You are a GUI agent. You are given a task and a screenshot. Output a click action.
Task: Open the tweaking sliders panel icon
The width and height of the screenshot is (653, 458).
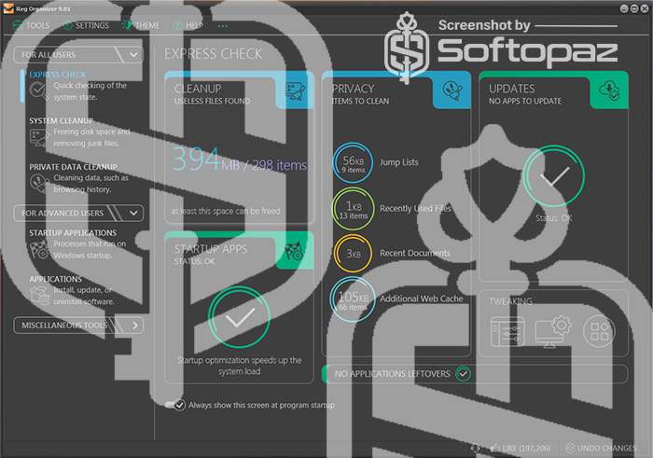point(507,331)
